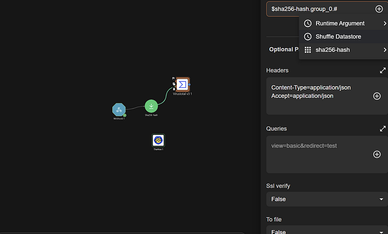Click the copy icon beside Virustotal node
This screenshot has height=234, width=388.
[x=173, y=84]
